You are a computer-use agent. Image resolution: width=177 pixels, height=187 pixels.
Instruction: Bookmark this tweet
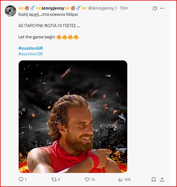tap(154, 179)
